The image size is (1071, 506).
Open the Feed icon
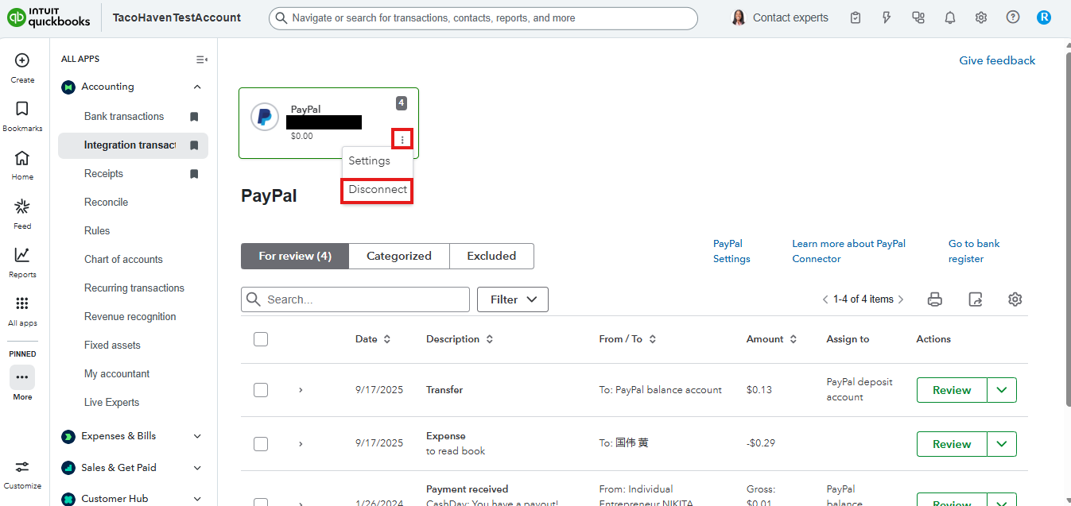tap(22, 207)
